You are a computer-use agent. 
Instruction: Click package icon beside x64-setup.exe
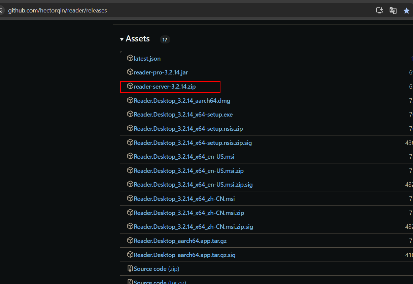pos(130,114)
